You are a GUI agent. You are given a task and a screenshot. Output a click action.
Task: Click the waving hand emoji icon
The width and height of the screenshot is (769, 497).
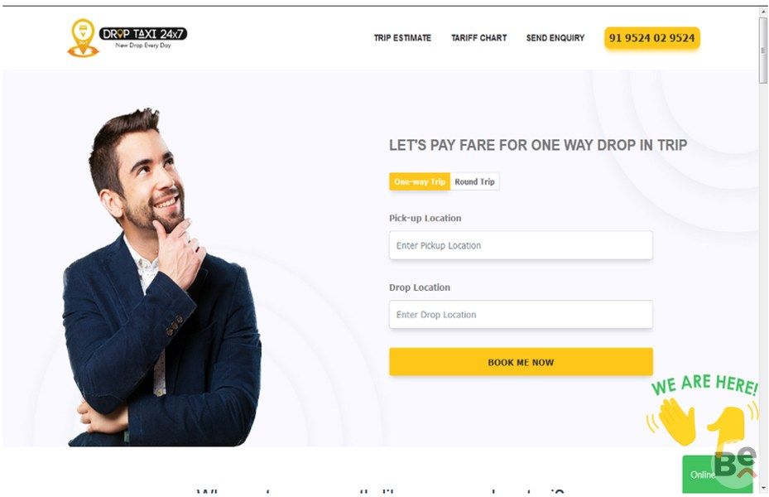[x=673, y=421]
